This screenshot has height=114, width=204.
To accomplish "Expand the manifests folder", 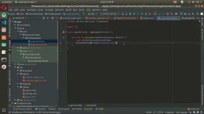I will (x=15, y=25).
